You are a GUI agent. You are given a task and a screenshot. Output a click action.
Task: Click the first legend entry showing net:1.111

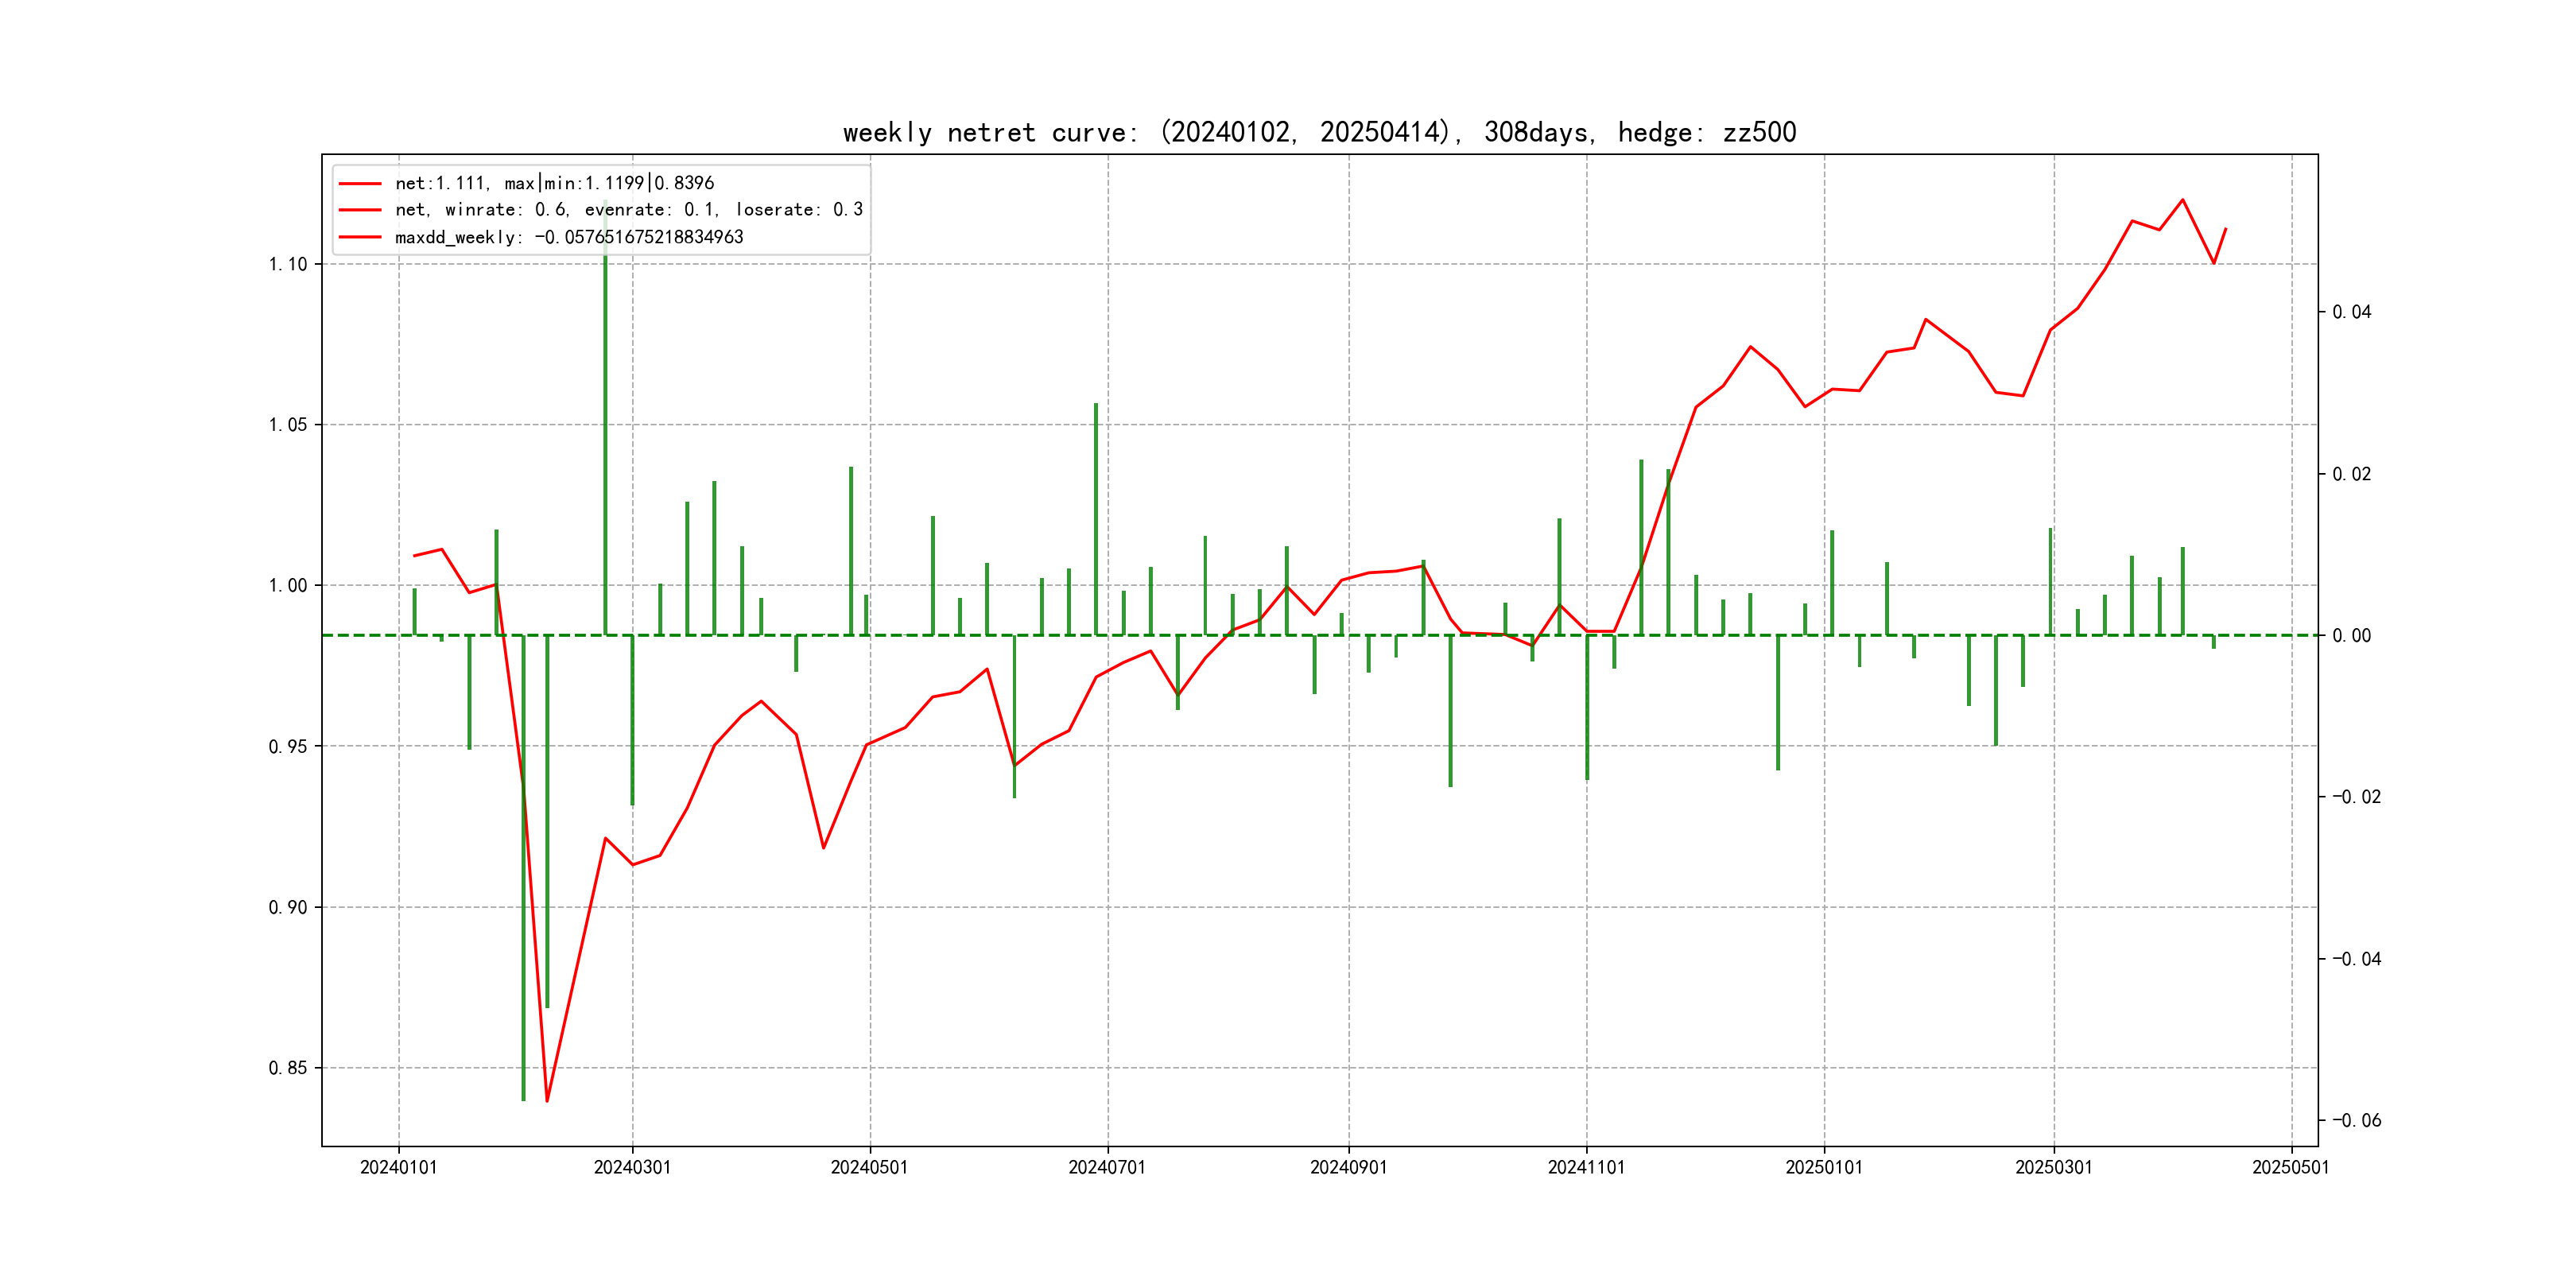pyautogui.click(x=554, y=183)
